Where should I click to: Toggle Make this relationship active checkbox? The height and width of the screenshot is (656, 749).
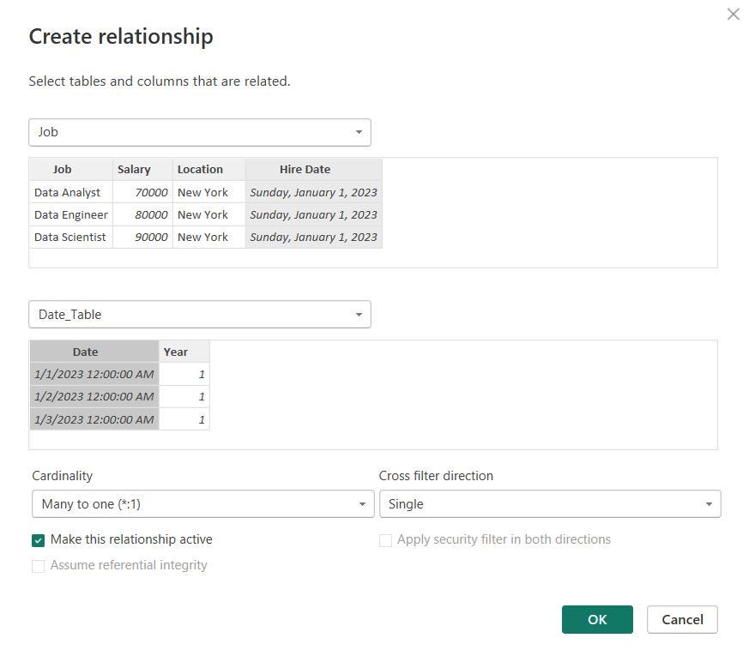[39, 540]
